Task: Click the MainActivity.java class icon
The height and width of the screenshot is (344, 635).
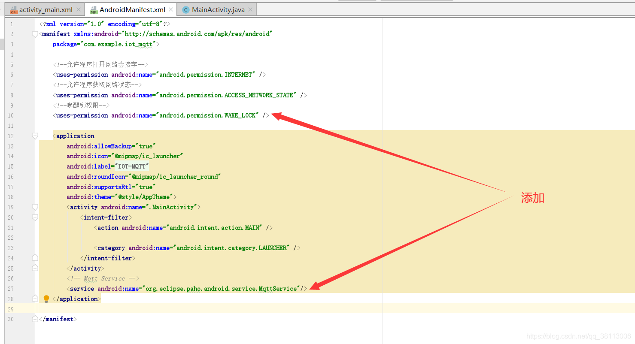Action: [x=185, y=10]
